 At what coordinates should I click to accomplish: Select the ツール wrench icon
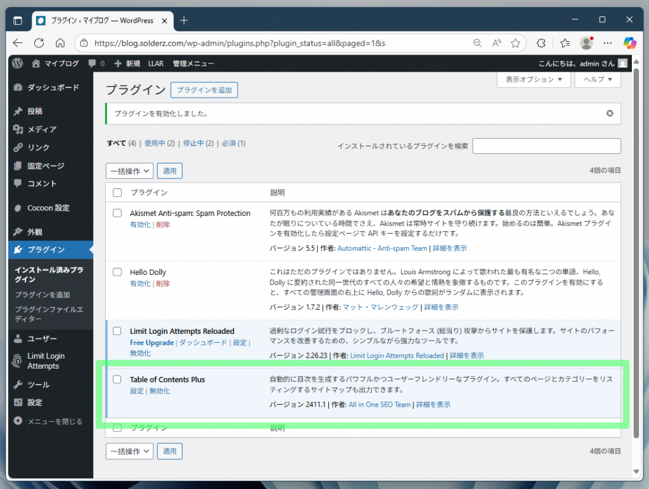pyautogui.click(x=18, y=384)
